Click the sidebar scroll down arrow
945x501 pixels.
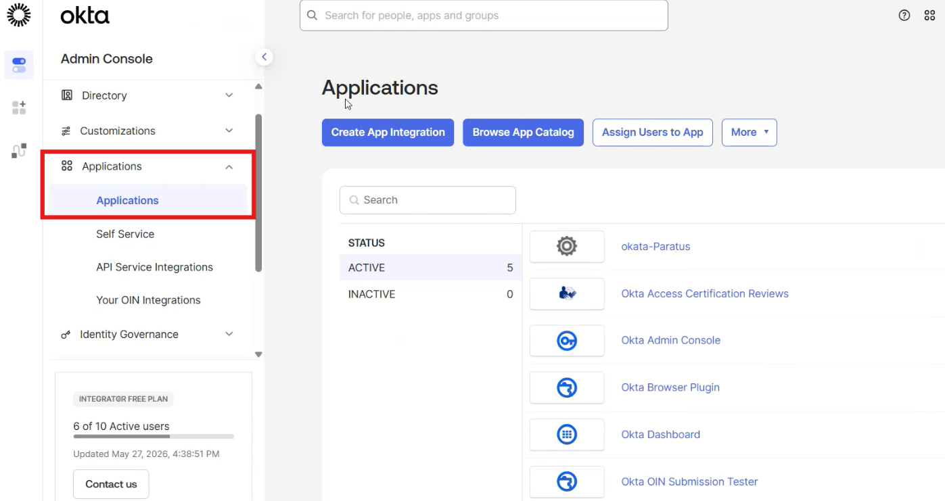[x=258, y=354]
